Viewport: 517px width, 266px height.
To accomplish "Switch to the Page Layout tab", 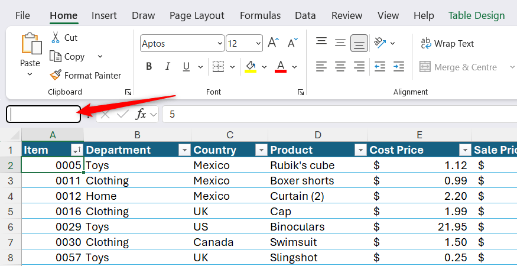I will coord(197,15).
